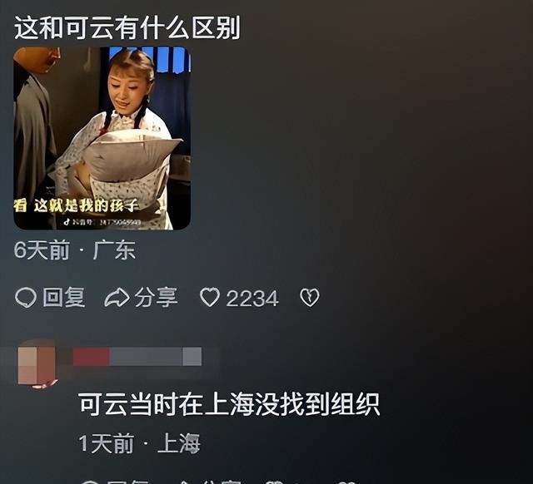Click the blurred username of the replier
533x484 pixels.
137,357
